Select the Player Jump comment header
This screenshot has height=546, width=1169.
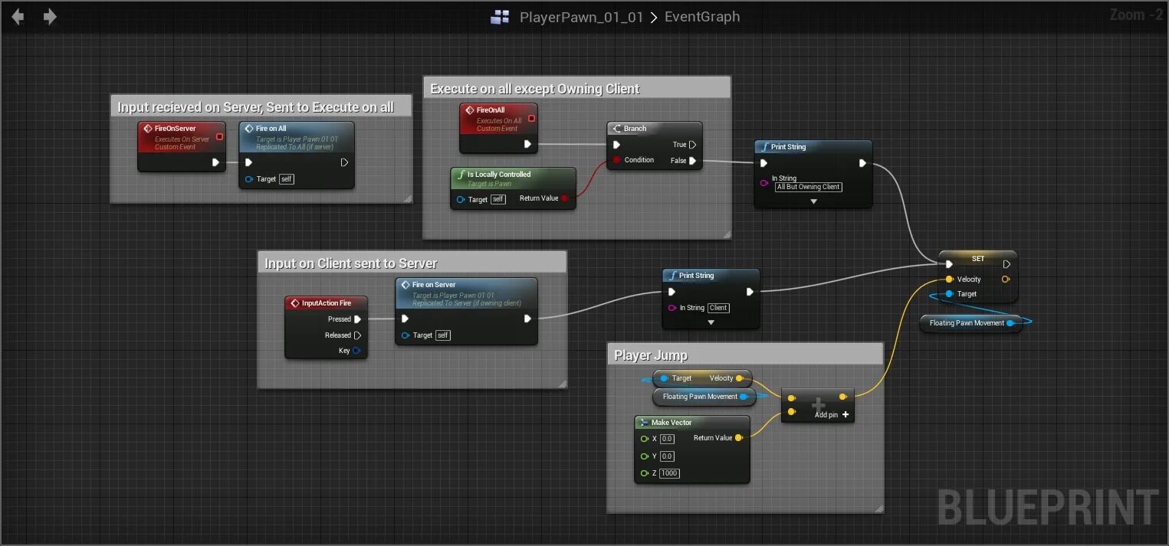(745, 355)
